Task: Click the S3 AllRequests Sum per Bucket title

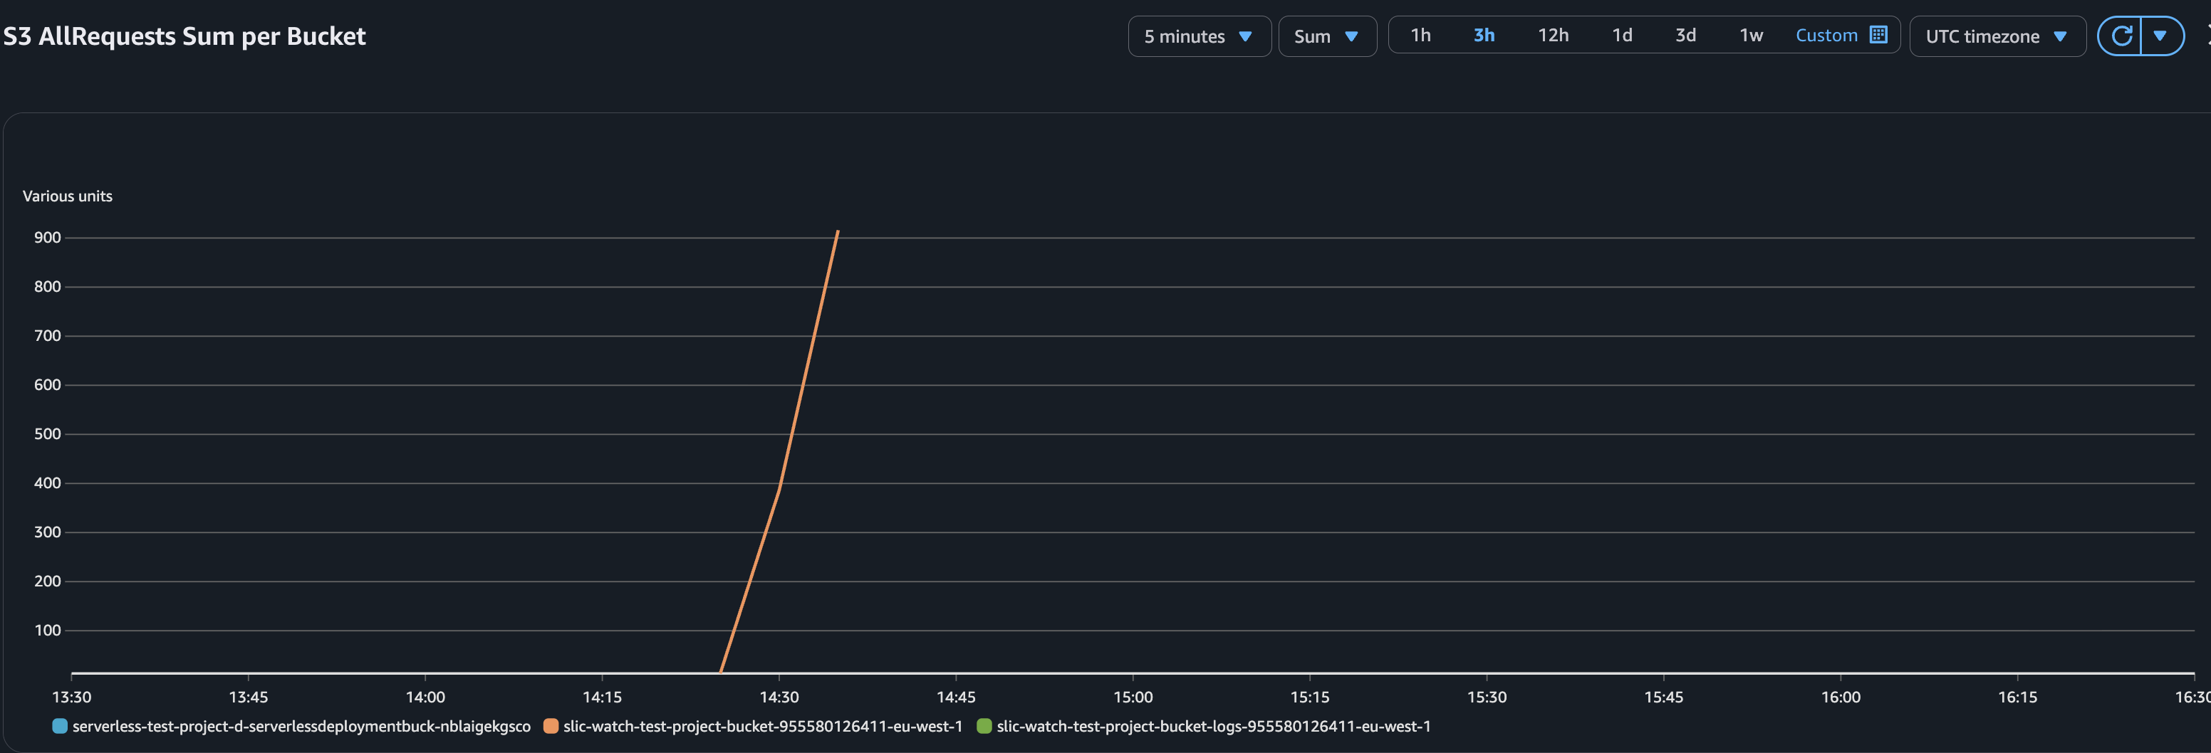Action: pyautogui.click(x=184, y=36)
